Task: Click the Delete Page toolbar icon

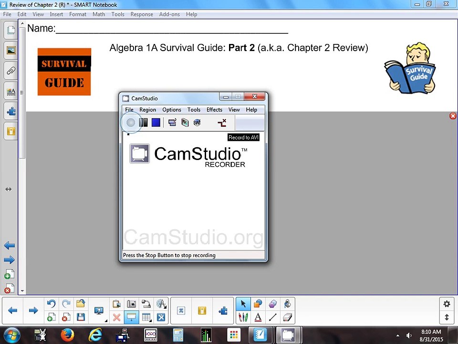Action: tap(66, 317)
